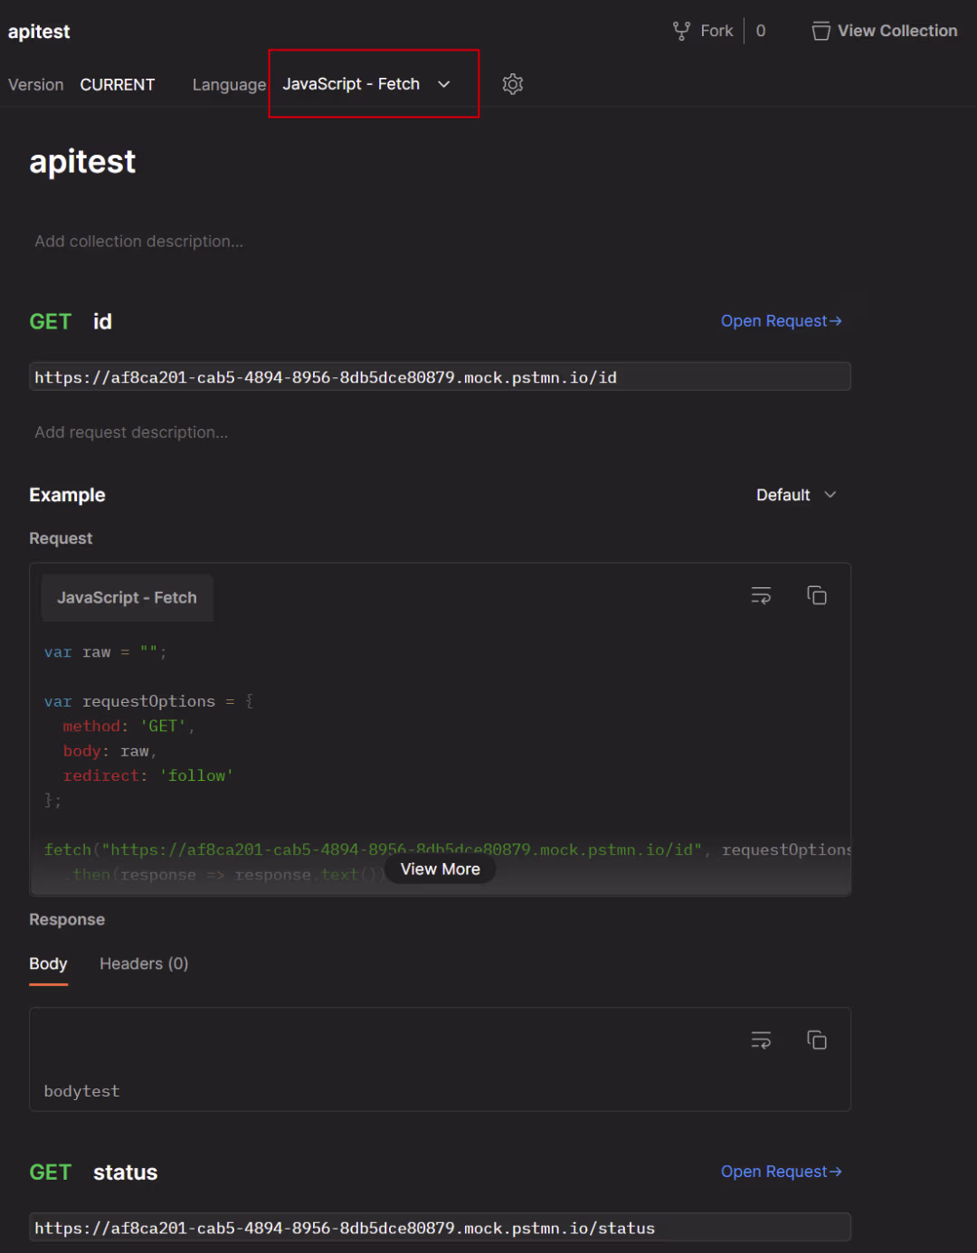Open Request for the status endpoint
This screenshot has width=977, height=1253.
coord(781,1172)
